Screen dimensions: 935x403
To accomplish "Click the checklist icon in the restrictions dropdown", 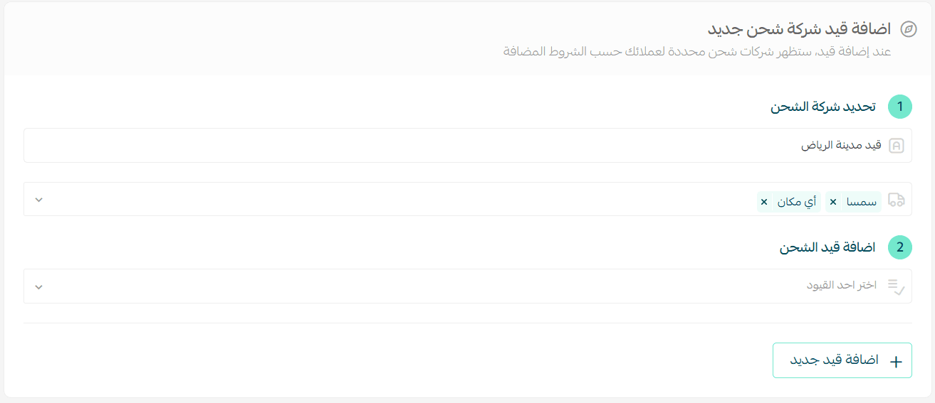I will tap(896, 286).
